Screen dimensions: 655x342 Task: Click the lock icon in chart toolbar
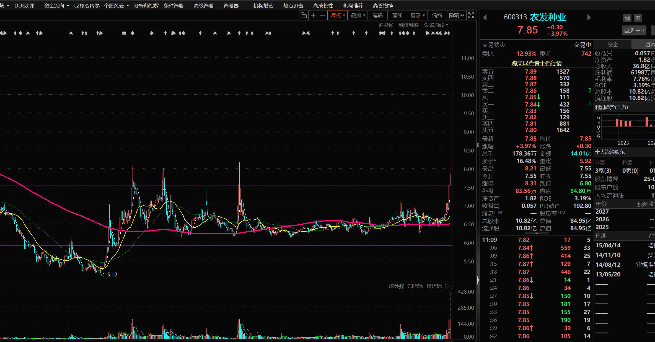tap(304, 15)
